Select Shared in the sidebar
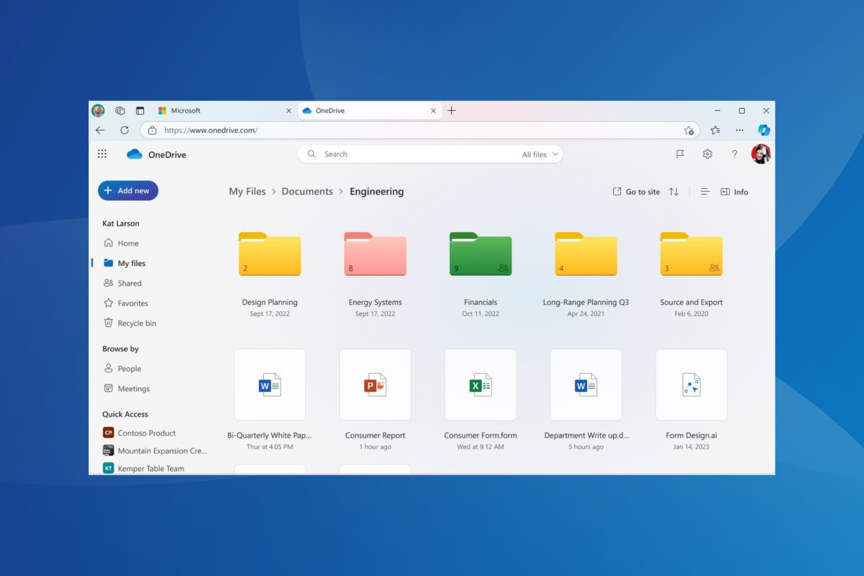Screen dimensions: 864x576 point(129,283)
